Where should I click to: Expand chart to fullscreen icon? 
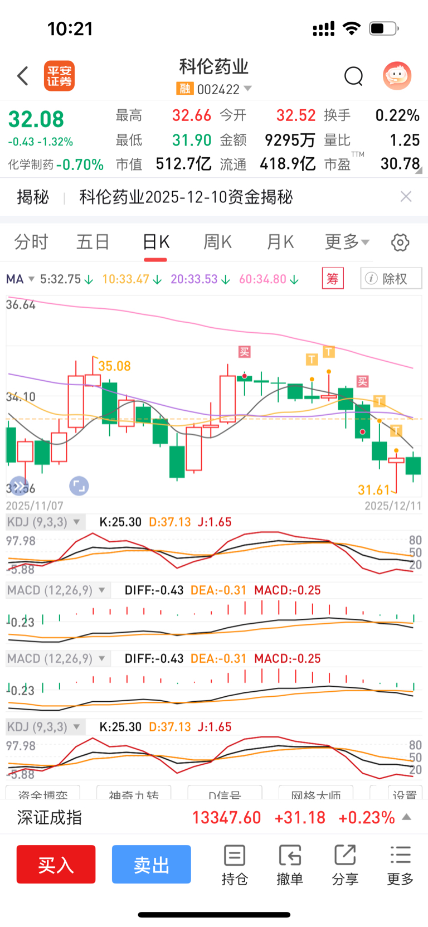click(x=79, y=486)
